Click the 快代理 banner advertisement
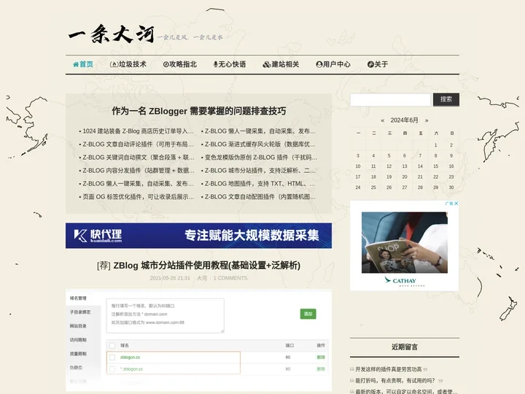 (198, 236)
